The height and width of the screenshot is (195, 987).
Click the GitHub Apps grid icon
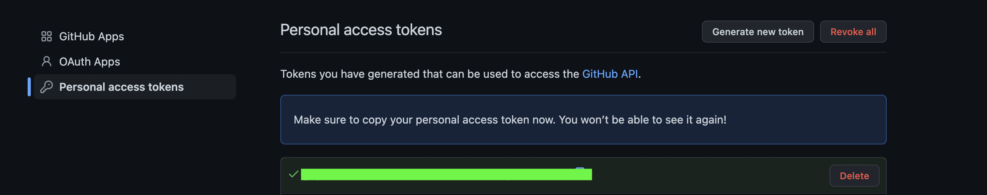[x=47, y=36]
